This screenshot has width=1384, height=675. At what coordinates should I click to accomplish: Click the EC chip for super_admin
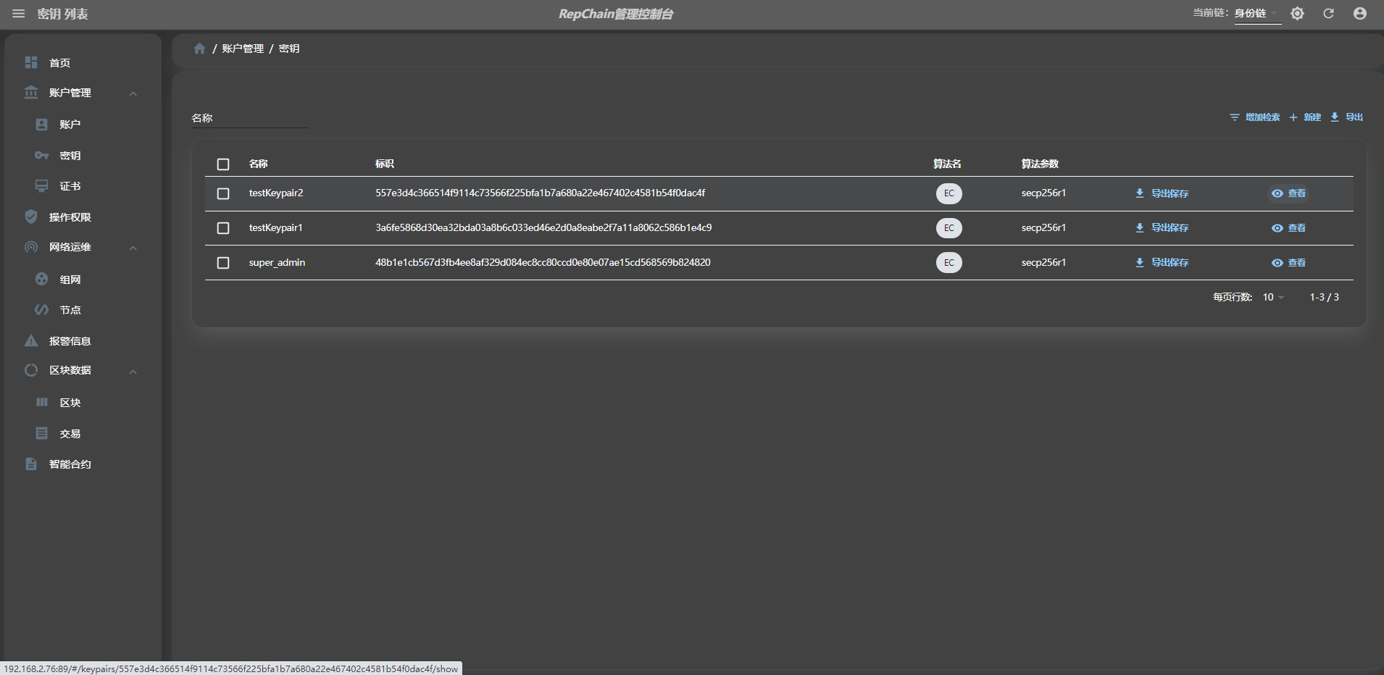(x=949, y=263)
